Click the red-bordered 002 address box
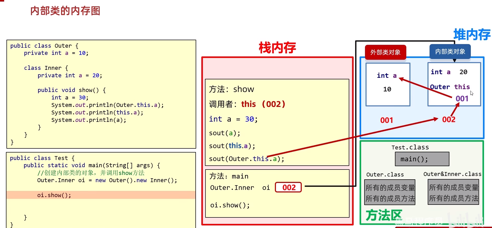The width and height of the screenshot is (492, 228). 288,187
